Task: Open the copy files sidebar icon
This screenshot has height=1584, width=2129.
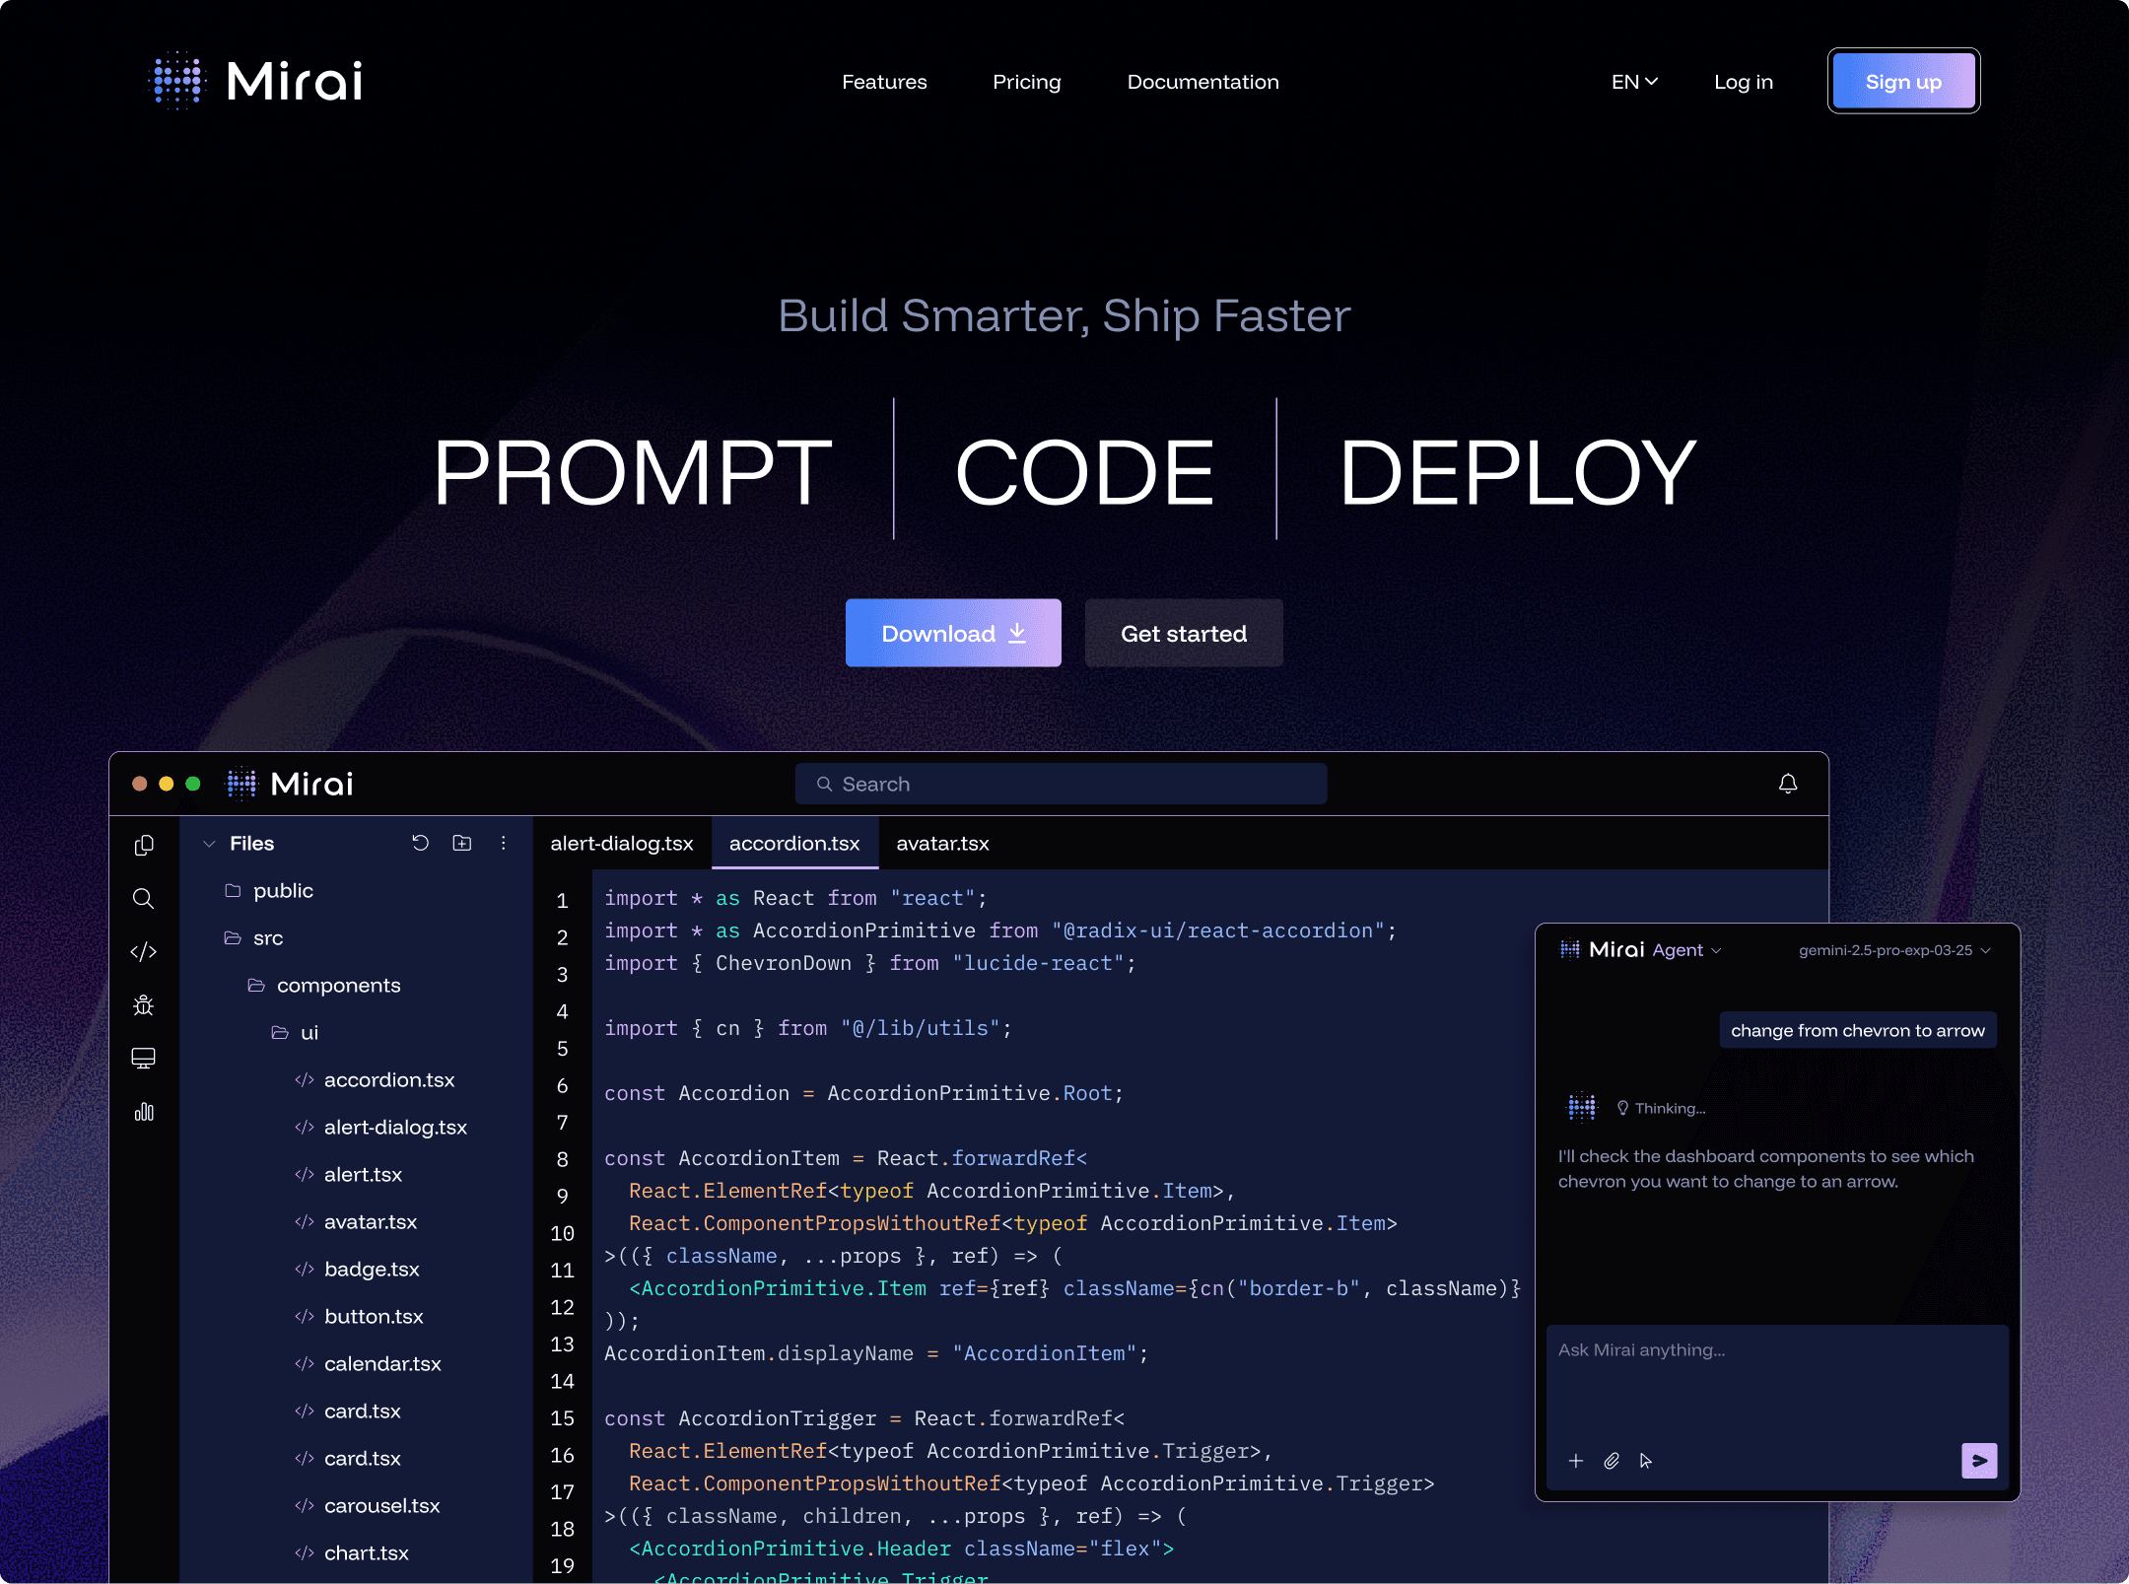Action: (x=144, y=845)
